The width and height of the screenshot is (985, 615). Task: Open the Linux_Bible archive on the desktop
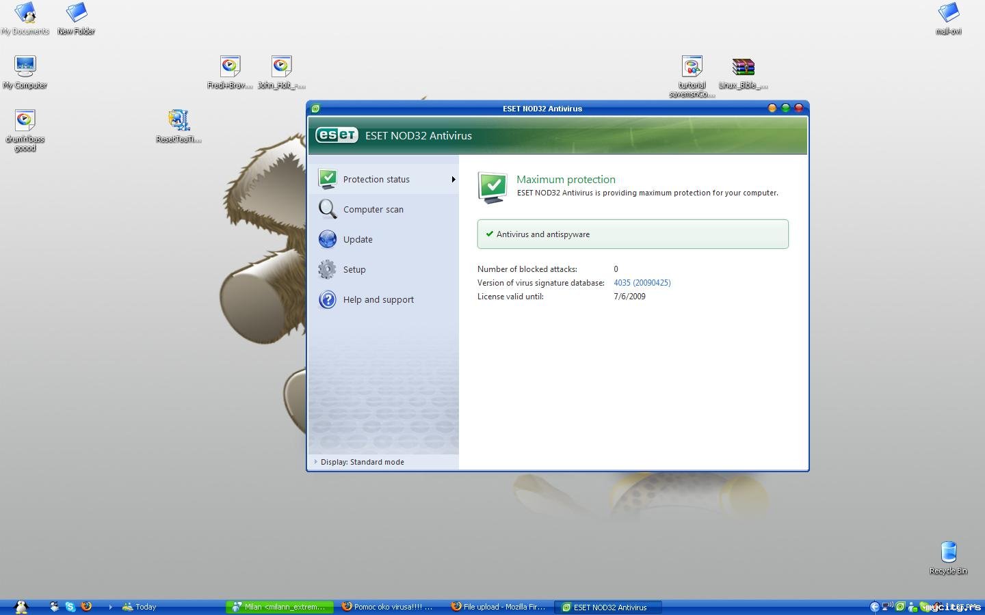[743, 68]
